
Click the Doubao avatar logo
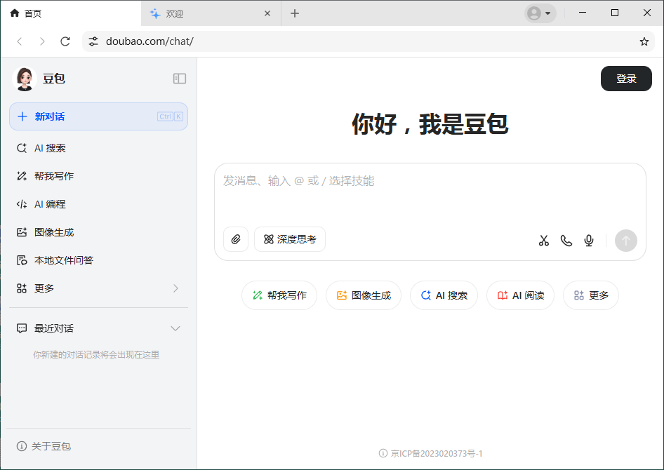pyautogui.click(x=25, y=79)
